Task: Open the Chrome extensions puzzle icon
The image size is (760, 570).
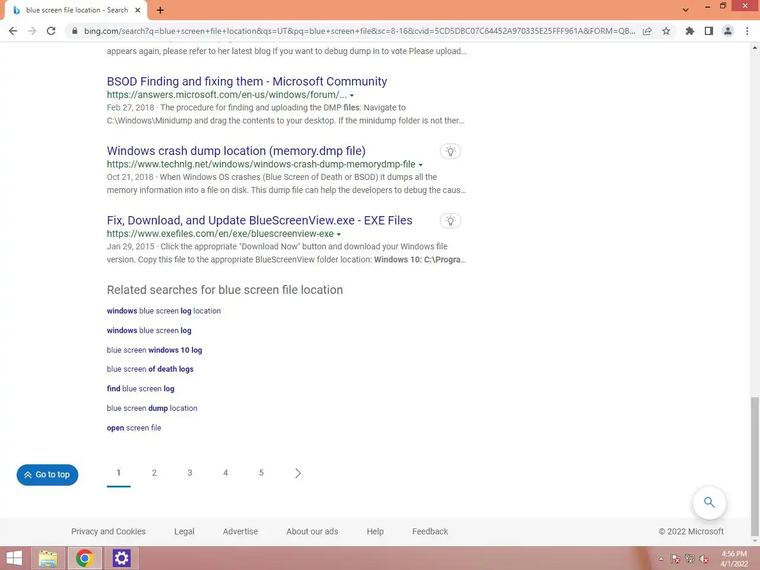Action: [689, 31]
